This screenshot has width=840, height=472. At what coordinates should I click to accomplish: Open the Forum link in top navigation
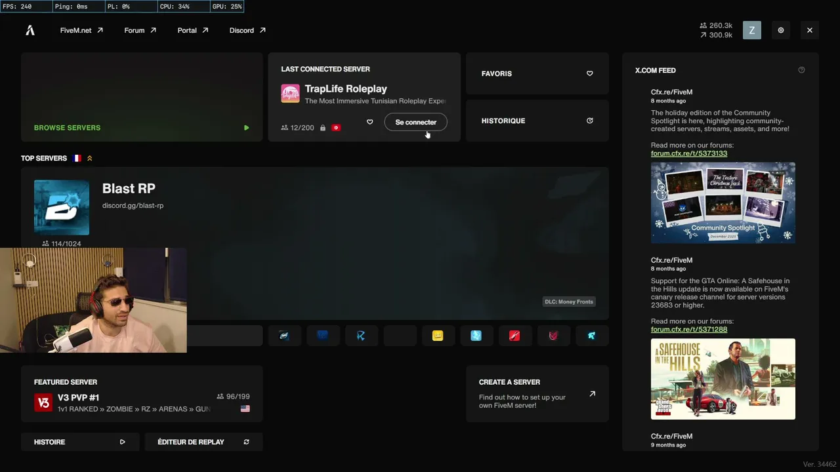[x=140, y=30]
